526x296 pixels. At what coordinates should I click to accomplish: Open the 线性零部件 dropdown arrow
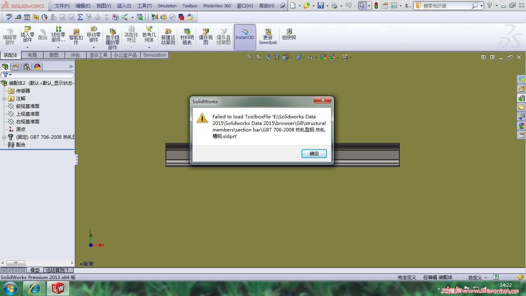[59, 47]
